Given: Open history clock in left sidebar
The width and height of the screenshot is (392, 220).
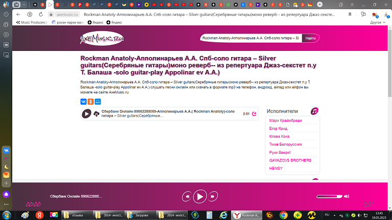Looking at the screenshot, I should 6,14.
